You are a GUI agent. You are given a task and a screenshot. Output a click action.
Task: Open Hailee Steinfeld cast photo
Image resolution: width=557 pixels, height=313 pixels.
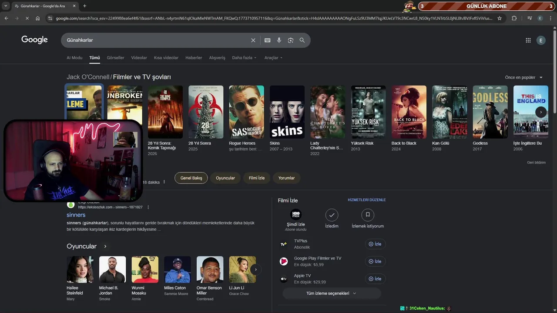[80, 270]
